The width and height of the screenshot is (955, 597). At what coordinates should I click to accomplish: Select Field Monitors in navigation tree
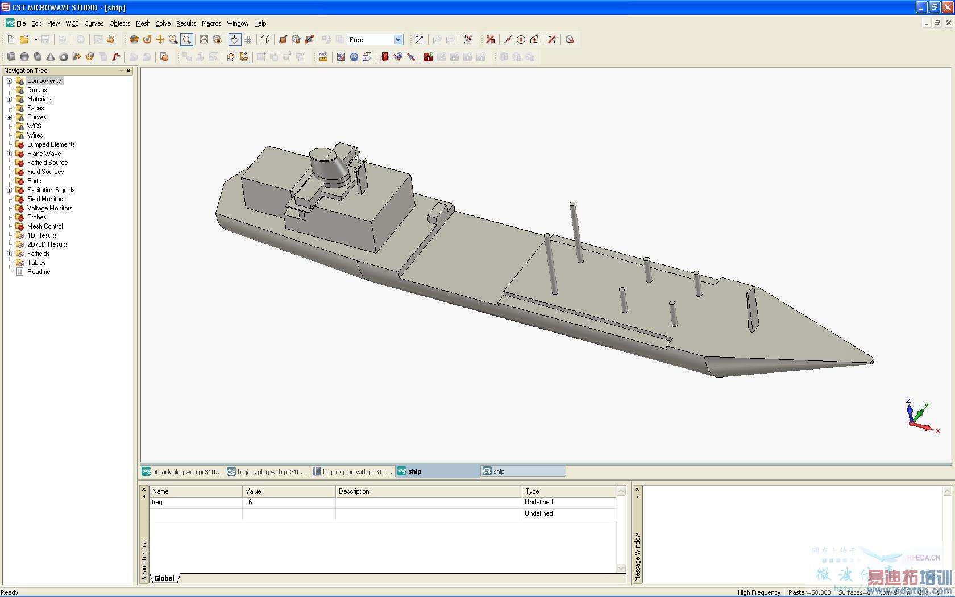tap(45, 199)
